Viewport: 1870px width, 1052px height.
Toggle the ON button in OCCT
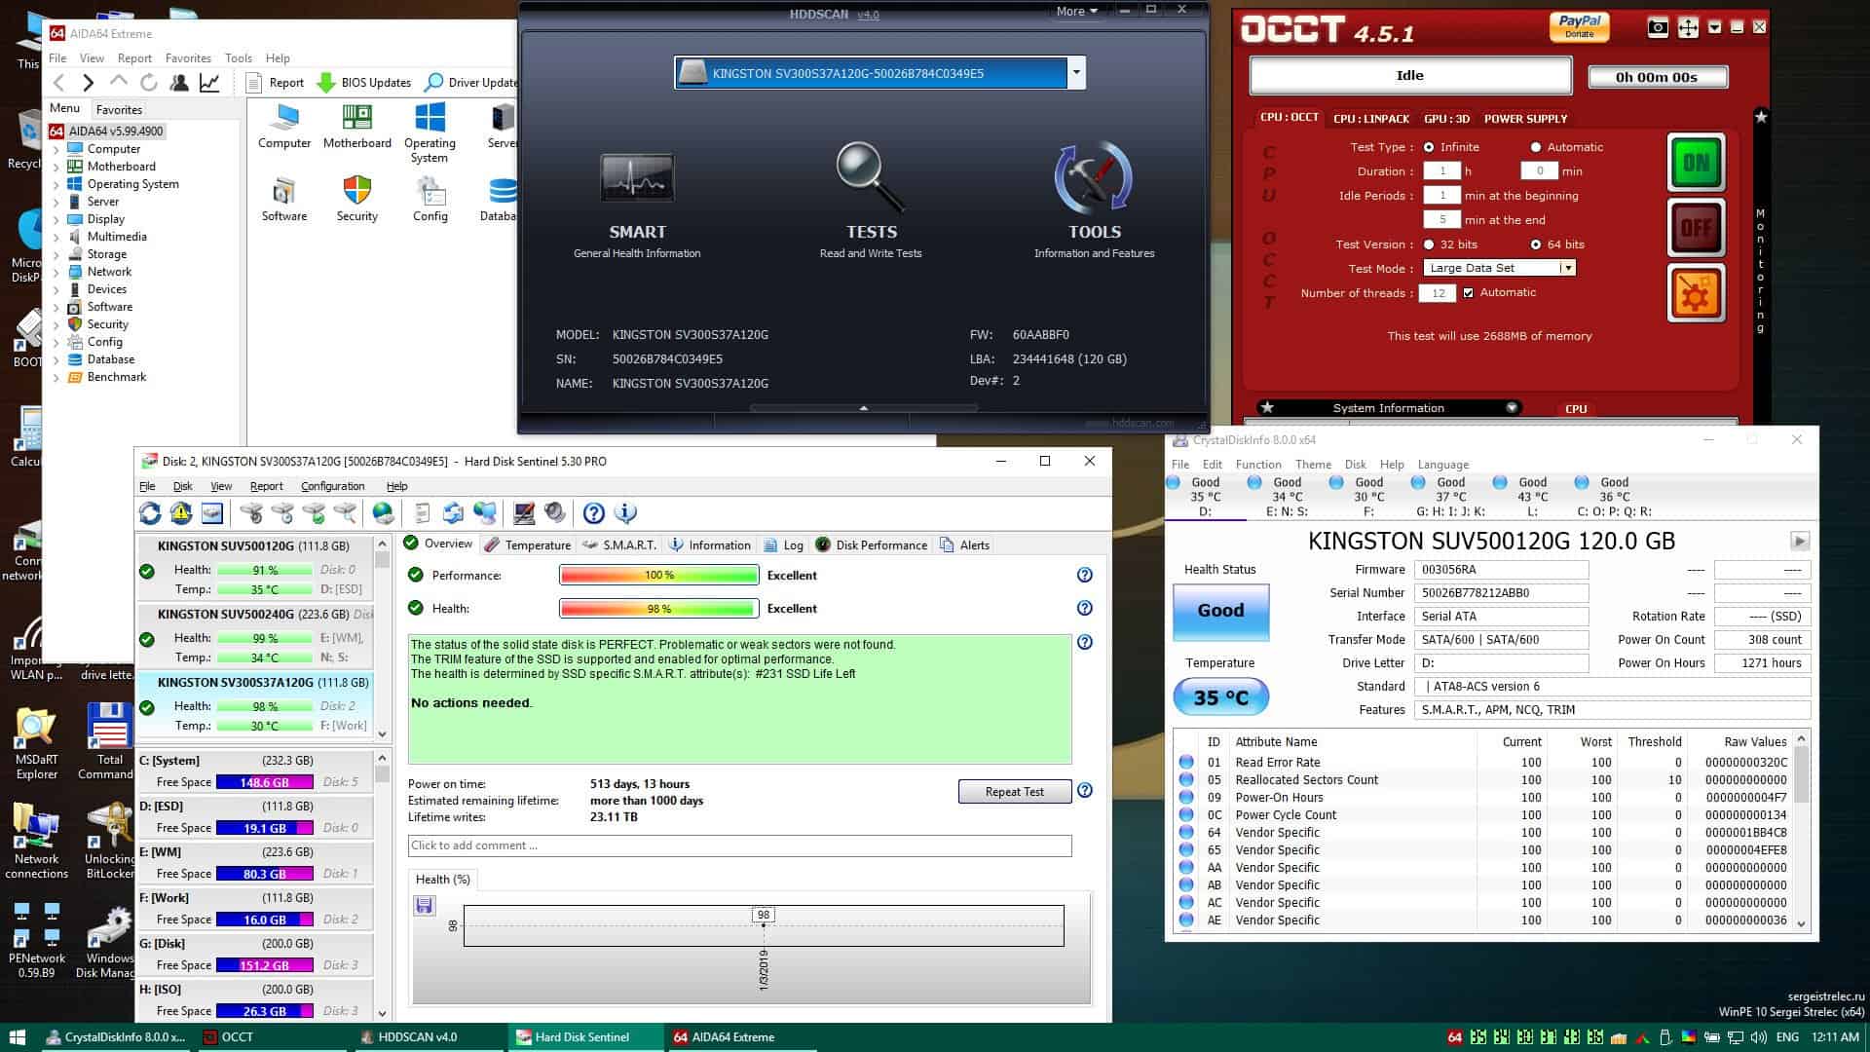pyautogui.click(x=1696, y=161)
